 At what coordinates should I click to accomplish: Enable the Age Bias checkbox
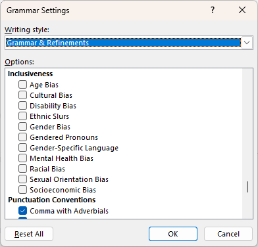pos(22,85)
